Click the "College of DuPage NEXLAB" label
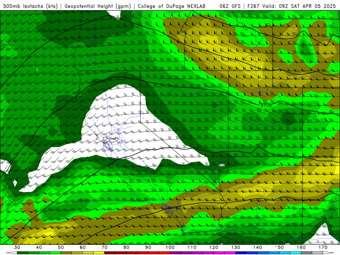Image resolution: width=340 pixels, height=255 pixels. pos(172,6)
